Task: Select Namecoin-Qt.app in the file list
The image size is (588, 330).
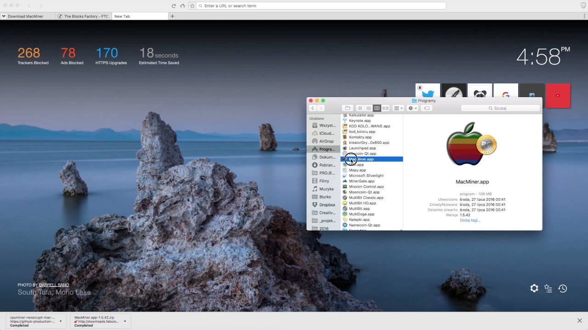Action: pos(372,225)
